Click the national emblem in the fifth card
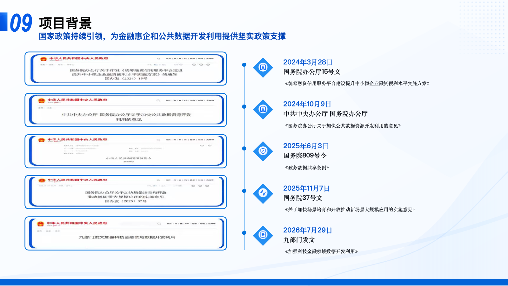 pyautogui.click(x=41, y=224)
